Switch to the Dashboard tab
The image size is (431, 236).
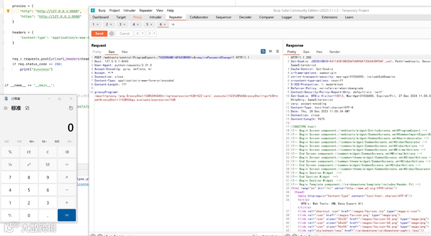tap(100, 17)
